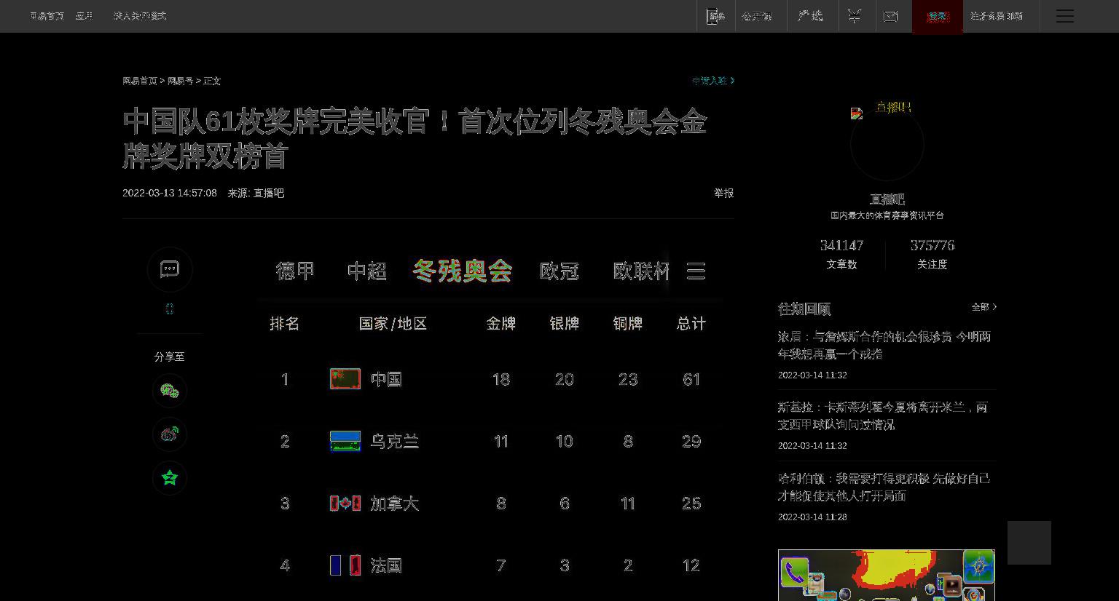Open article about 浓眉 and 詹姆斯
Image resolution: width=1119 pixels, height=601 pixels.
coord(884,346)
